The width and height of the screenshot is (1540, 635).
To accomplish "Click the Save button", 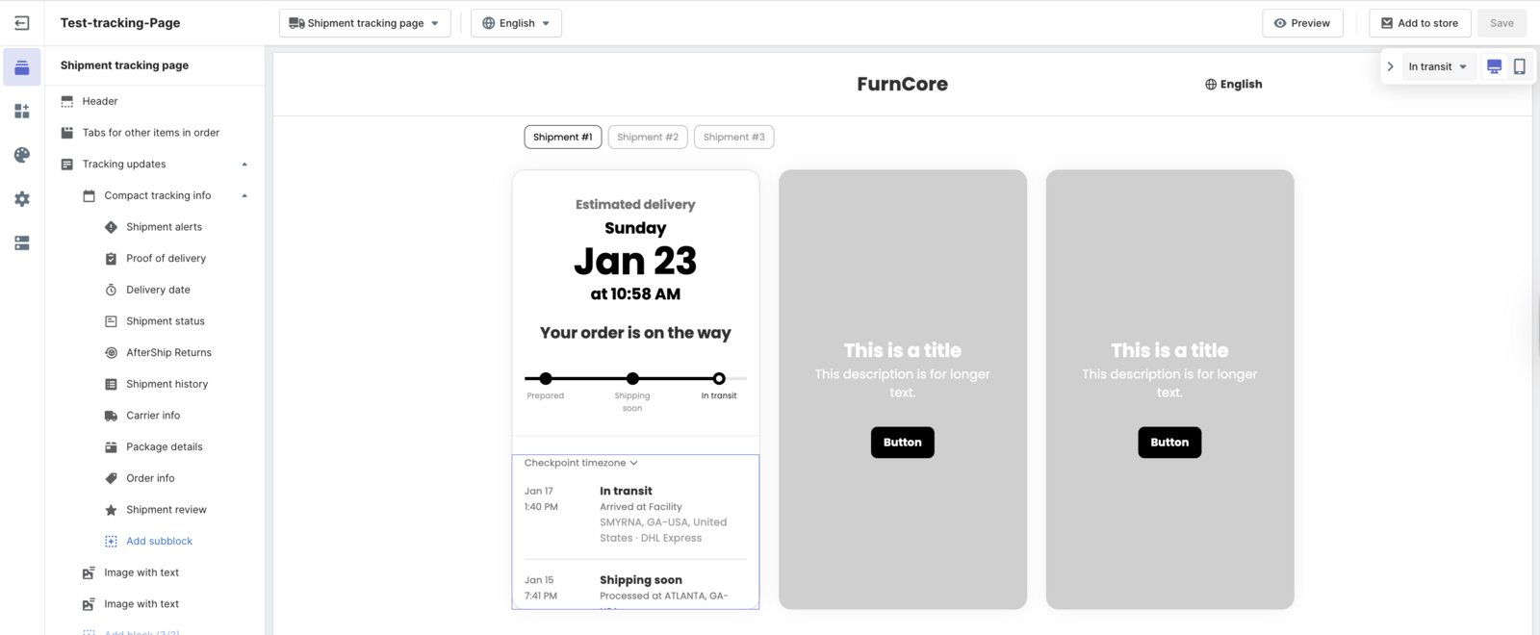I will (x=1501, y=23).
